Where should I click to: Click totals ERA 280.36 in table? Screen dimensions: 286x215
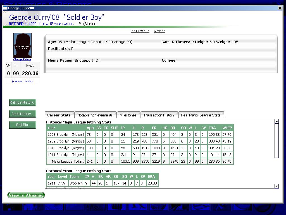(x=214, y=162)
